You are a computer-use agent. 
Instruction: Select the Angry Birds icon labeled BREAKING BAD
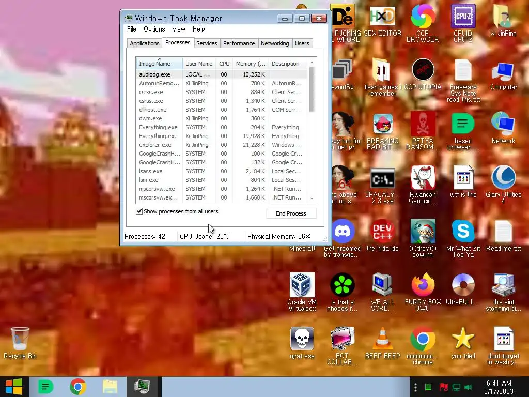coord(382,131)
